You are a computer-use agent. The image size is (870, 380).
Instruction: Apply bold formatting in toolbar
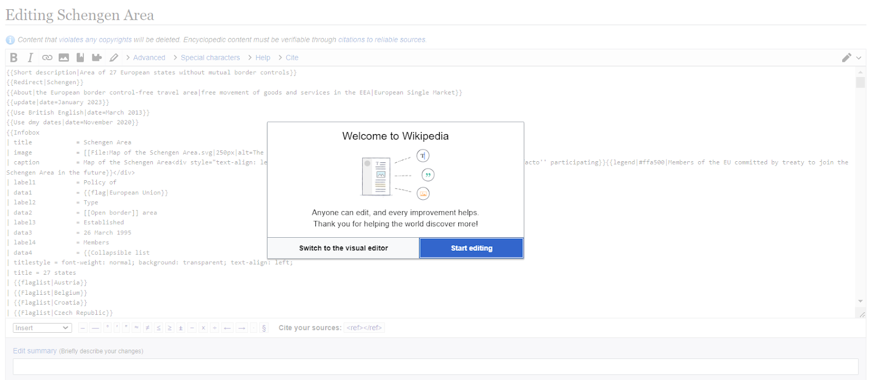[14, 58]
